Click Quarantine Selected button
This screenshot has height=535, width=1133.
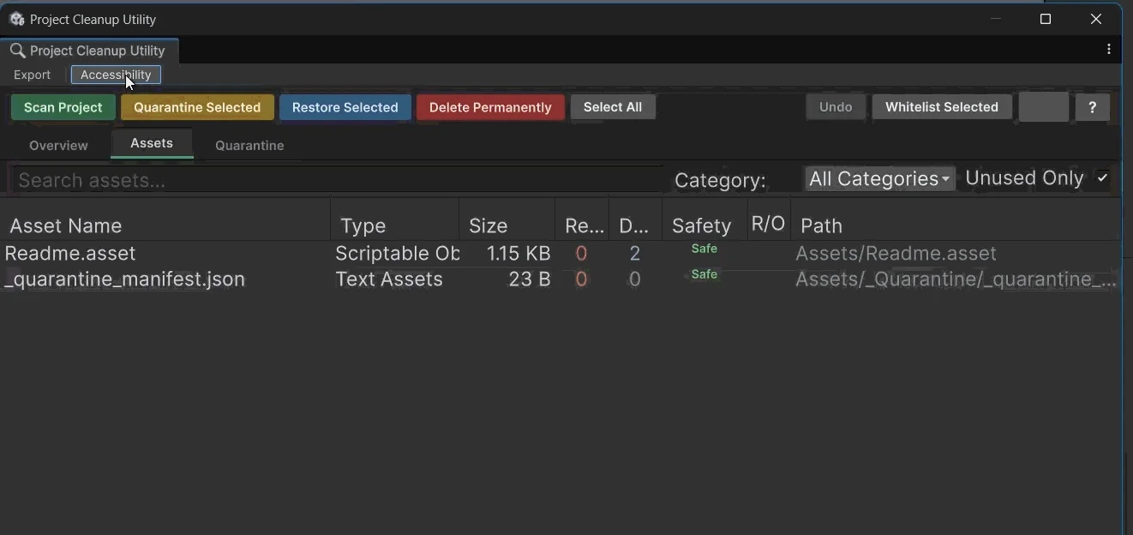[197, 107]
